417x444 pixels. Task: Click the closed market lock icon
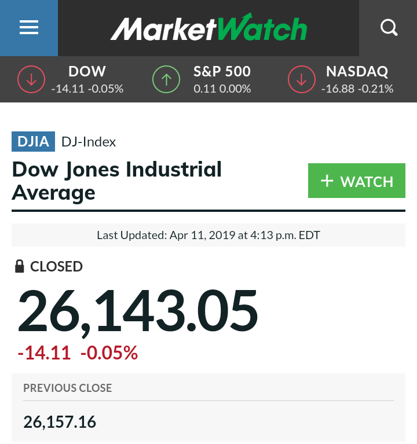[x=19, y=266]
